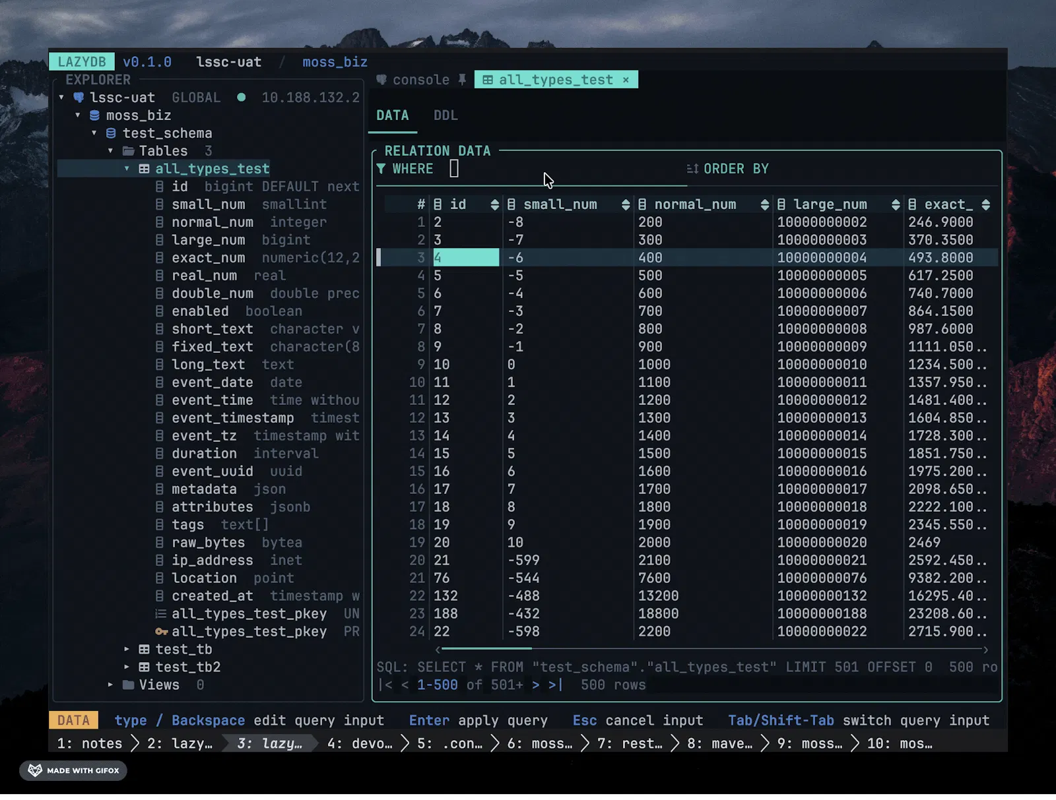Click the index icon of all_types_test_pkey UN

(160, 614)
